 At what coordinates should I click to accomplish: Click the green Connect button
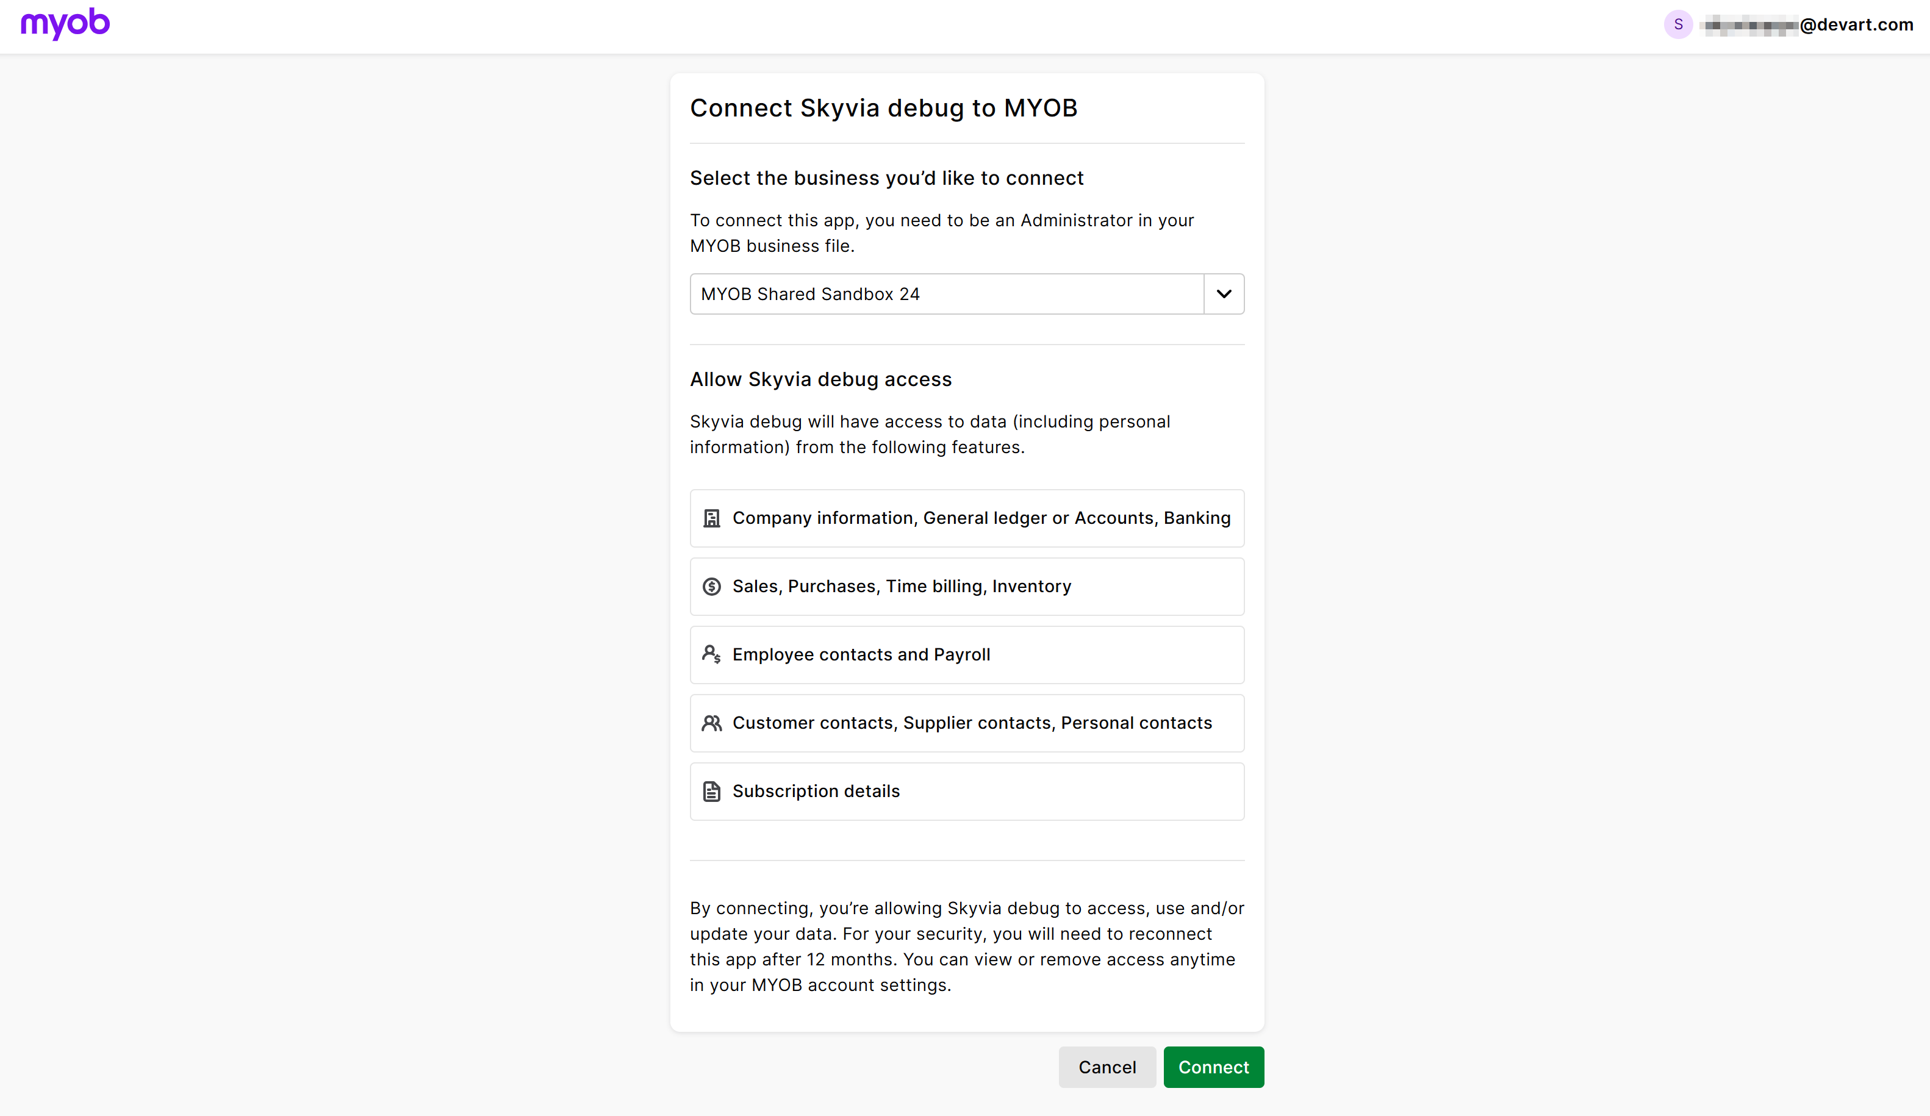pos(1213,1067)
